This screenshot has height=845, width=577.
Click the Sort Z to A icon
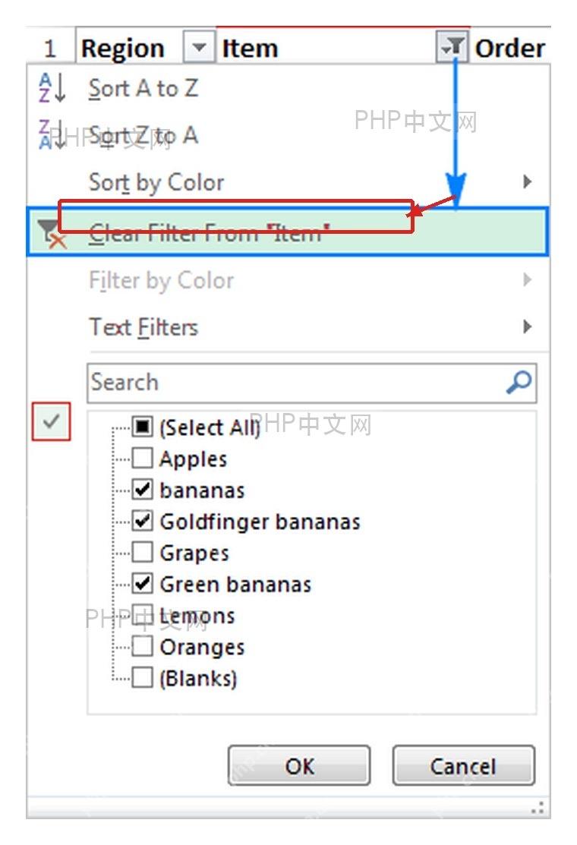(x=52, y=134)
